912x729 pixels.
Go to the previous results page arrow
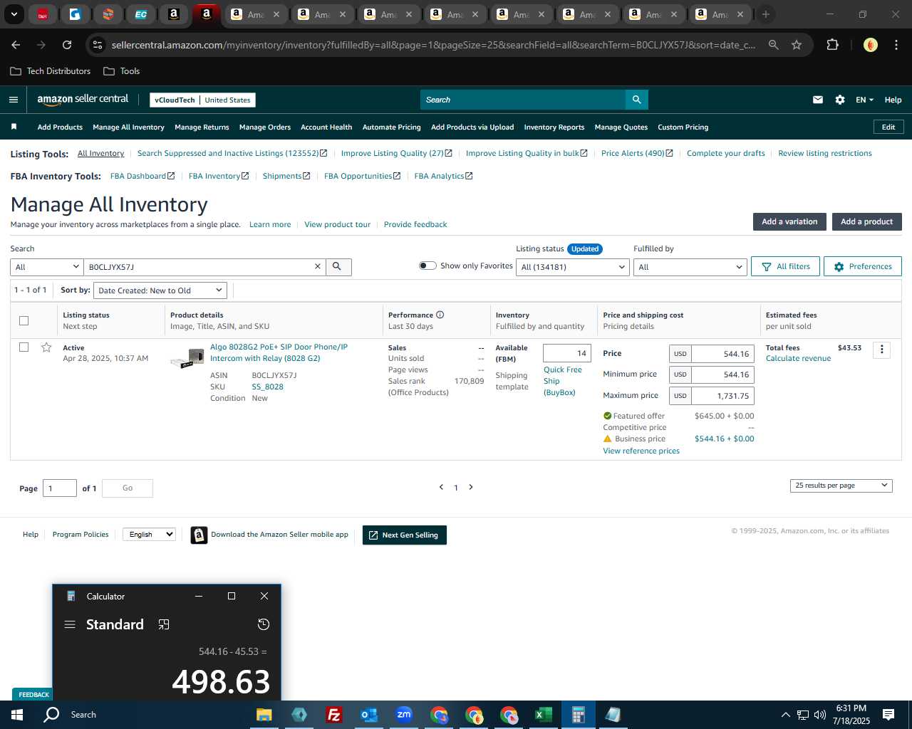click(x=441, y=487)
